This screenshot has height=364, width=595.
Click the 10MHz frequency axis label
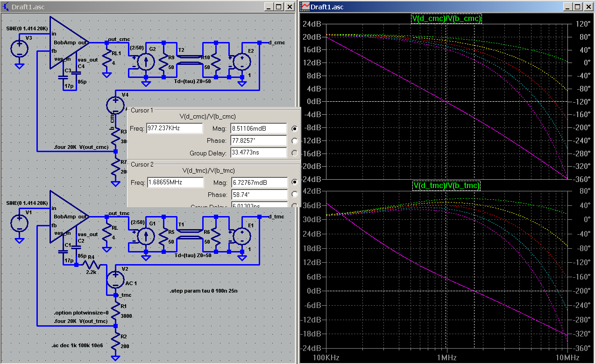click(567, 357)
